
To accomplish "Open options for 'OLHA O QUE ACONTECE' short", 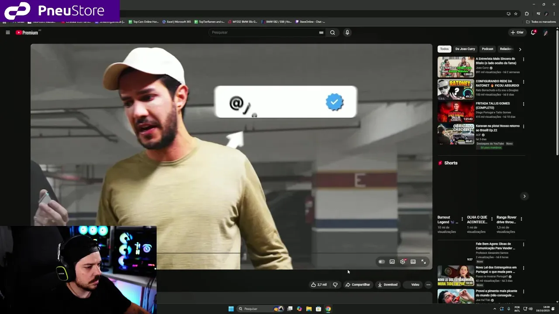I will coord(492,219).
